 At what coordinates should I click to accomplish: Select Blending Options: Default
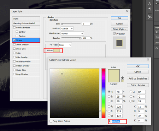(x=26, y=23)
